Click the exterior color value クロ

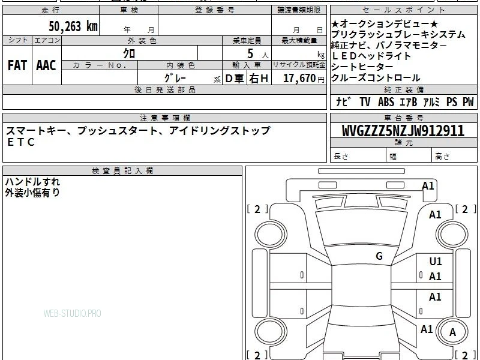coord(129,53)
